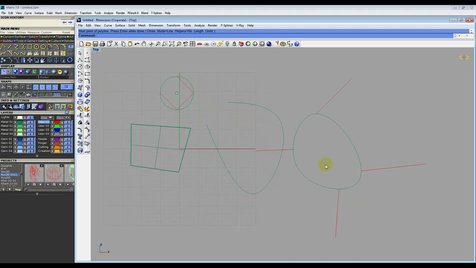Viewport: 476px width, 268px height.
Task: Open the Blend menu in Matrix menu bar
Action: tap(145, 13)
